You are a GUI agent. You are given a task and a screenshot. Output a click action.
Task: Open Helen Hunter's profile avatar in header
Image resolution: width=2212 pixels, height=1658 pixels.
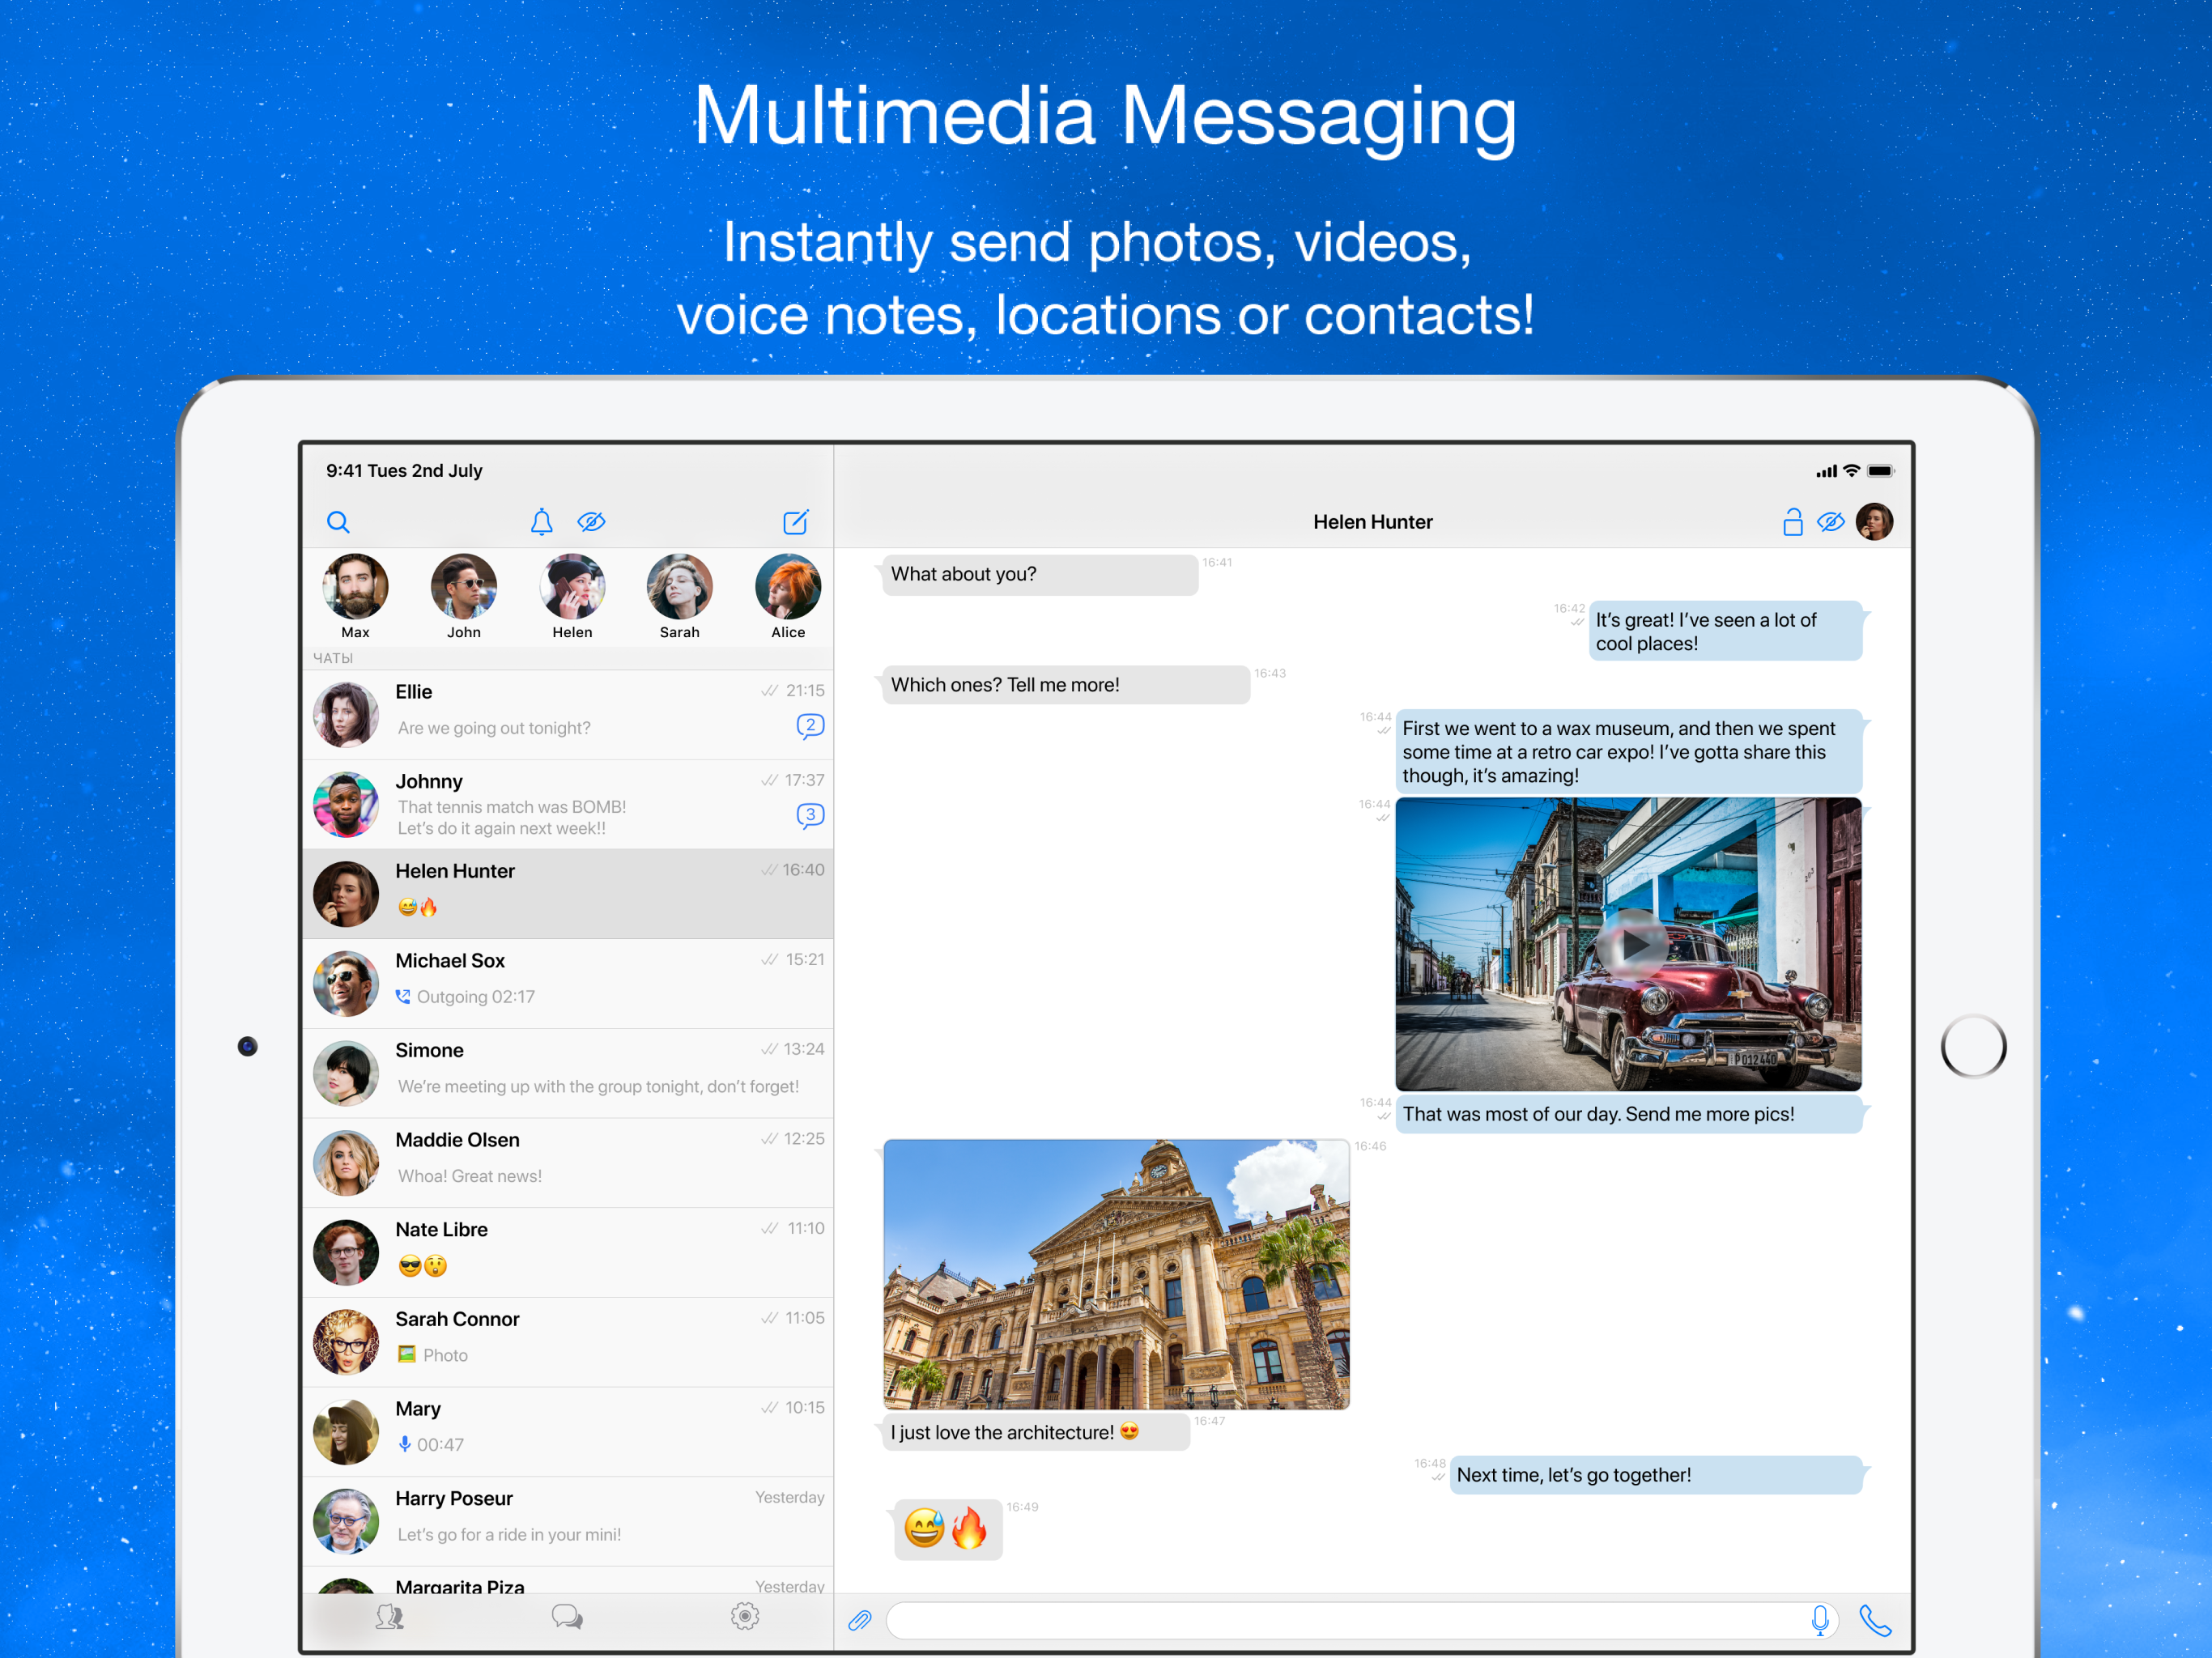pos(1874,522)
